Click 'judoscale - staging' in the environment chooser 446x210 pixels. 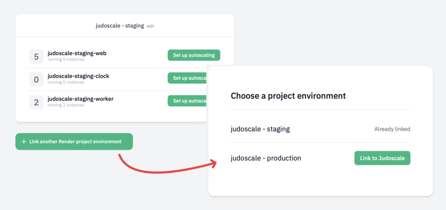[x=260, y=129]
